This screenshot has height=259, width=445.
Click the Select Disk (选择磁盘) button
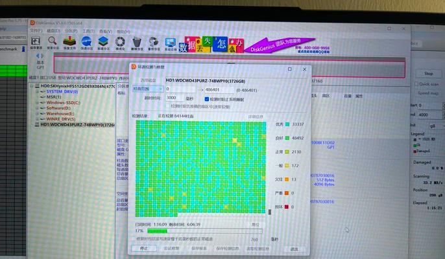[148, 80]
